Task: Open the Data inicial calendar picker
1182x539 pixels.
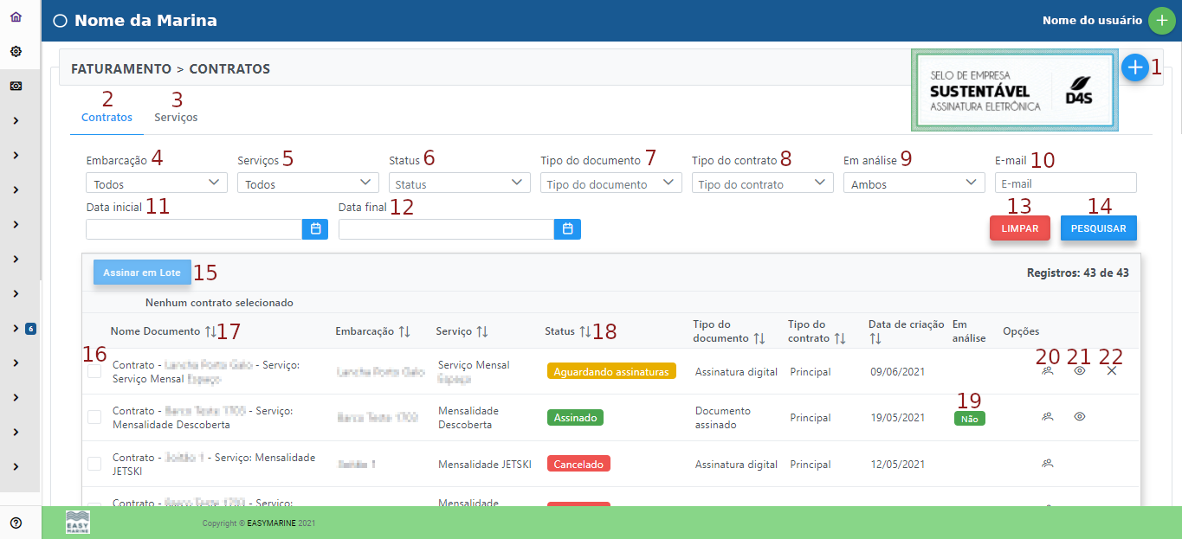Action: [315, 229]
